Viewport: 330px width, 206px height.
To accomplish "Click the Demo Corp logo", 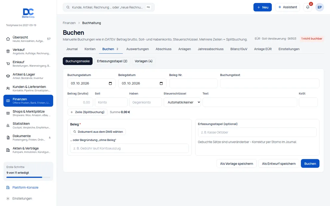I will coord(28,13).
